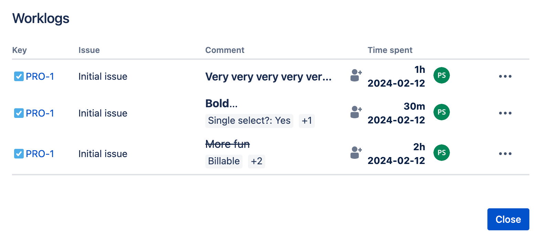
Task: Open the PS avatar on the 1h worklog
Action: (441, 75)
